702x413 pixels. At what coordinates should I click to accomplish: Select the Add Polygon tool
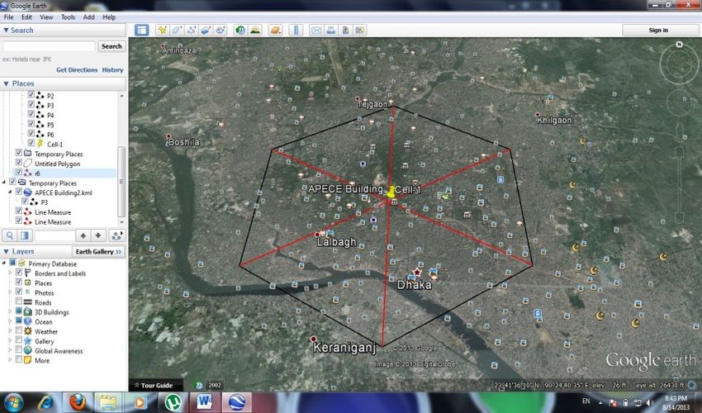(x=177, y=30)
